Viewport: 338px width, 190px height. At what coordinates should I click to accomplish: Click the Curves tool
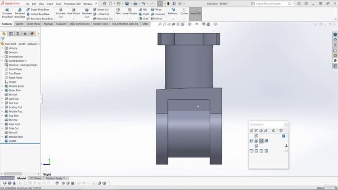pyautogui.click(x=184, y=12)
